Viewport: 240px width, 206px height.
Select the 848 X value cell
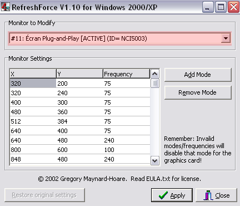(33, 159)
